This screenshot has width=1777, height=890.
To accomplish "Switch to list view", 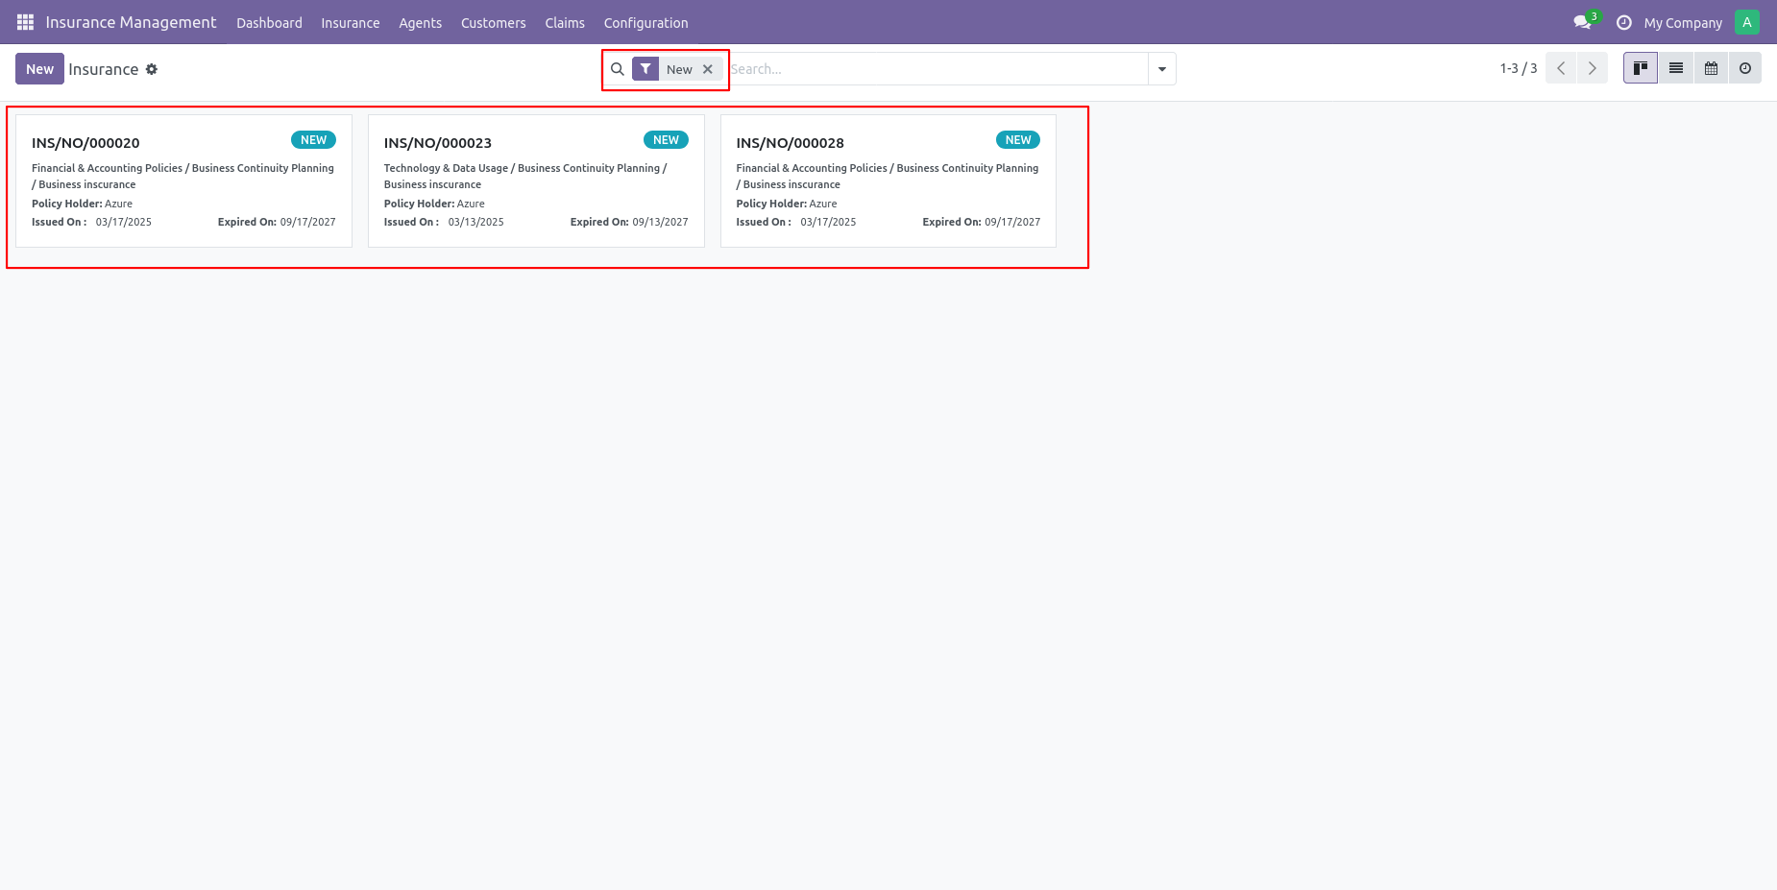I will 1676,68.
